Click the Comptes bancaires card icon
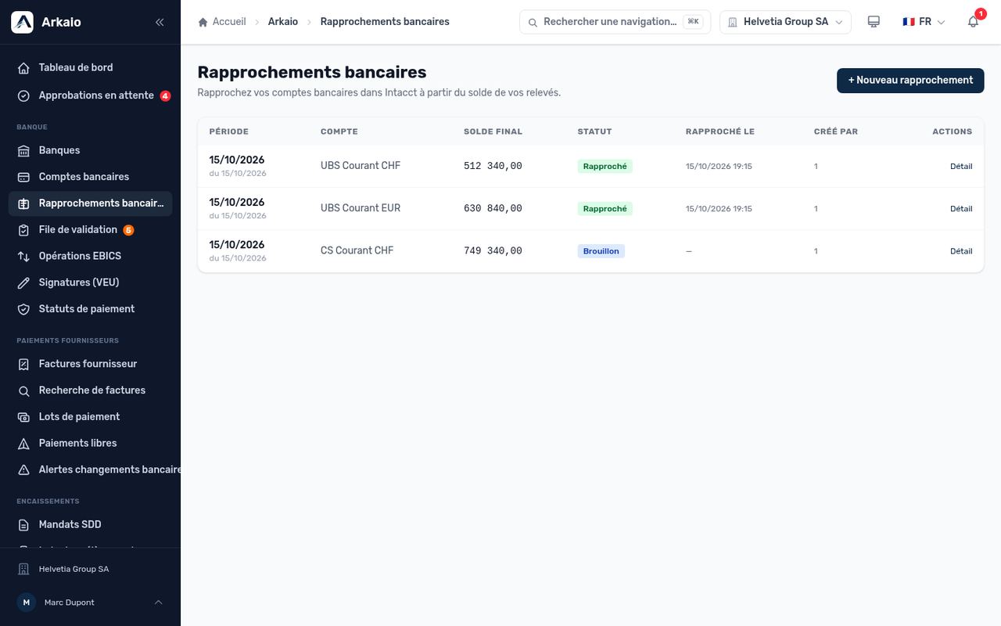 tap(23, 177)
